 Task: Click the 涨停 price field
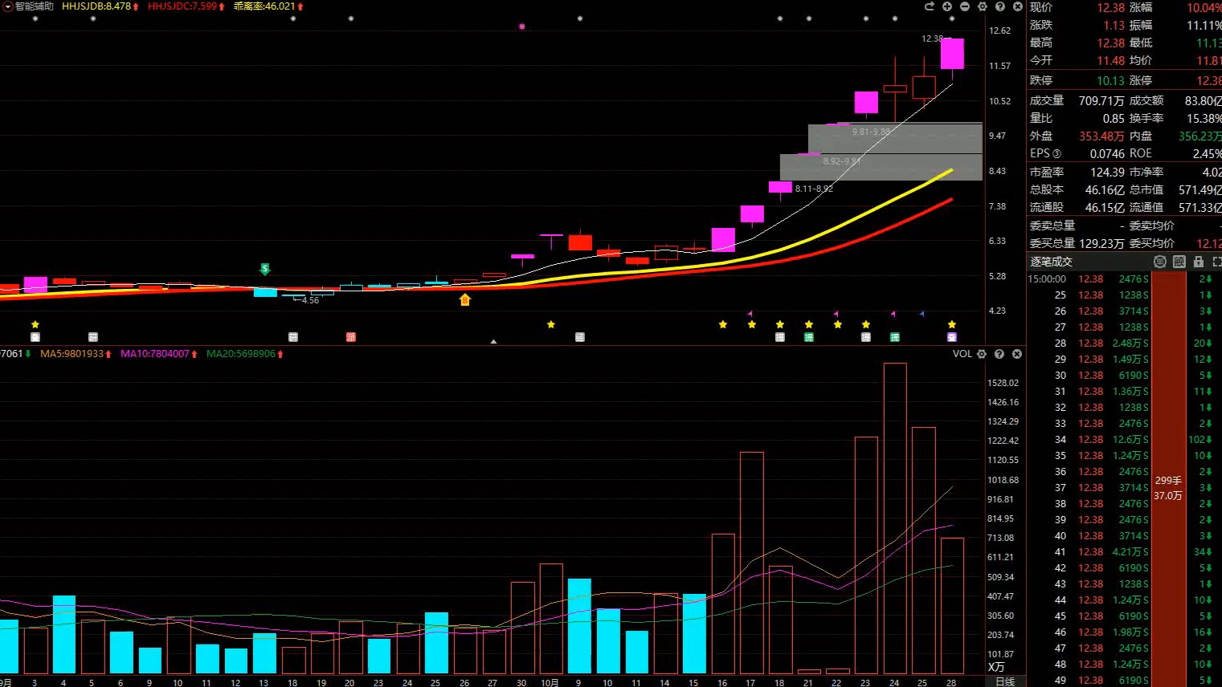click(1175, 80)
